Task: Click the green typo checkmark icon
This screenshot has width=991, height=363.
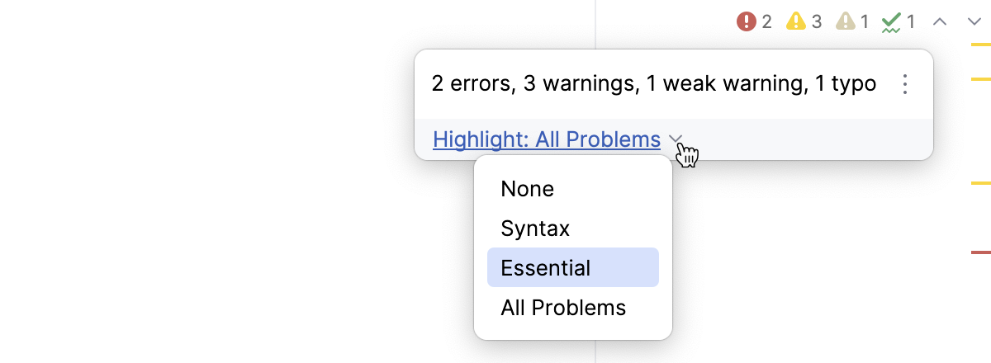Action: click(891, 21)
